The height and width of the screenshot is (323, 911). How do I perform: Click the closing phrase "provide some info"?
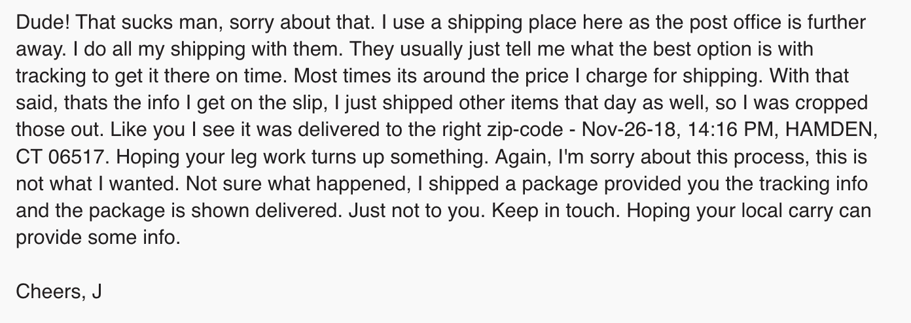pyautogui.click(x=96, y=239)
